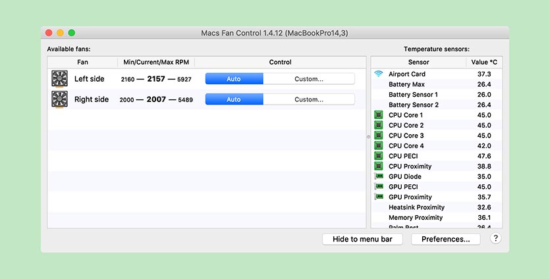Click the Min/Current/Max RPM column header
Screen dimensions: 550x279
155,63
